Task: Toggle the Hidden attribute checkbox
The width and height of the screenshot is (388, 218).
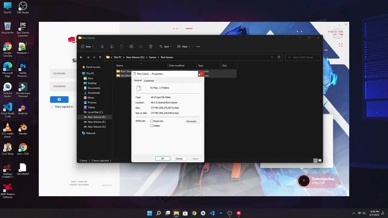Action: [152, 126]
